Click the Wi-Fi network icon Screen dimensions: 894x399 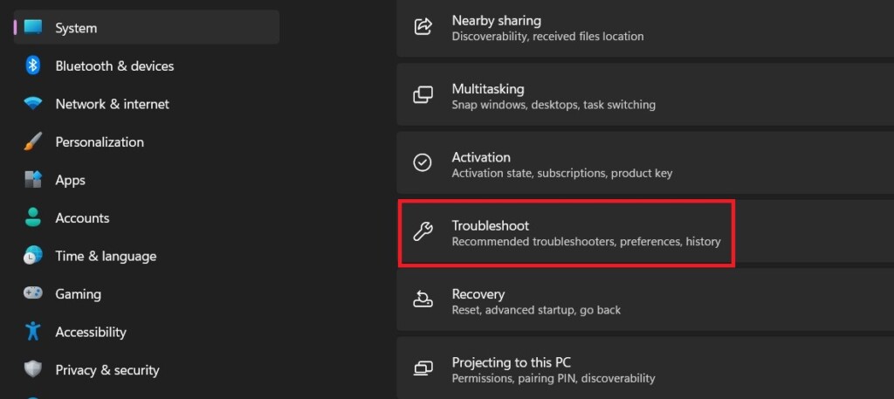tap(33, 104)
